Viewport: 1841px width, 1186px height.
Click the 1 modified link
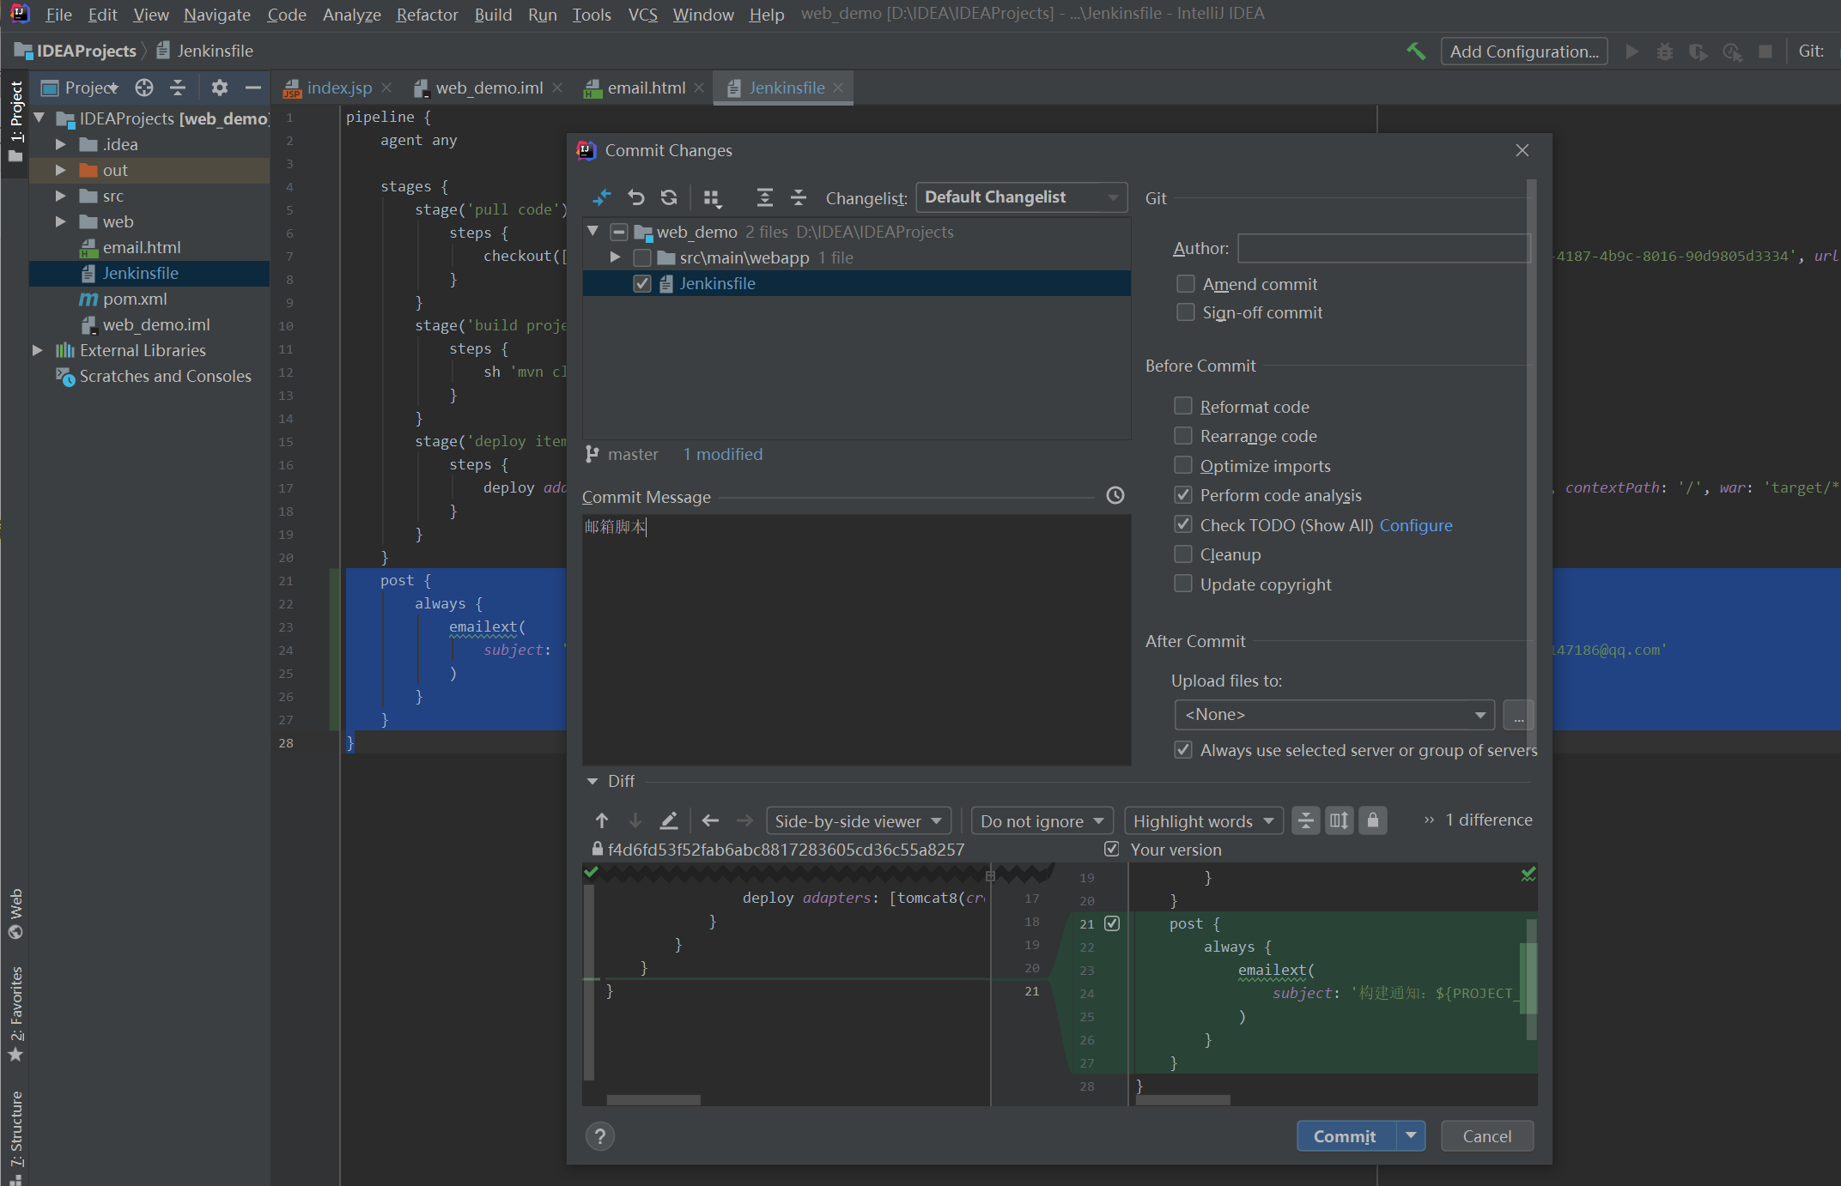pyautogui.click(x=722, y=454)
